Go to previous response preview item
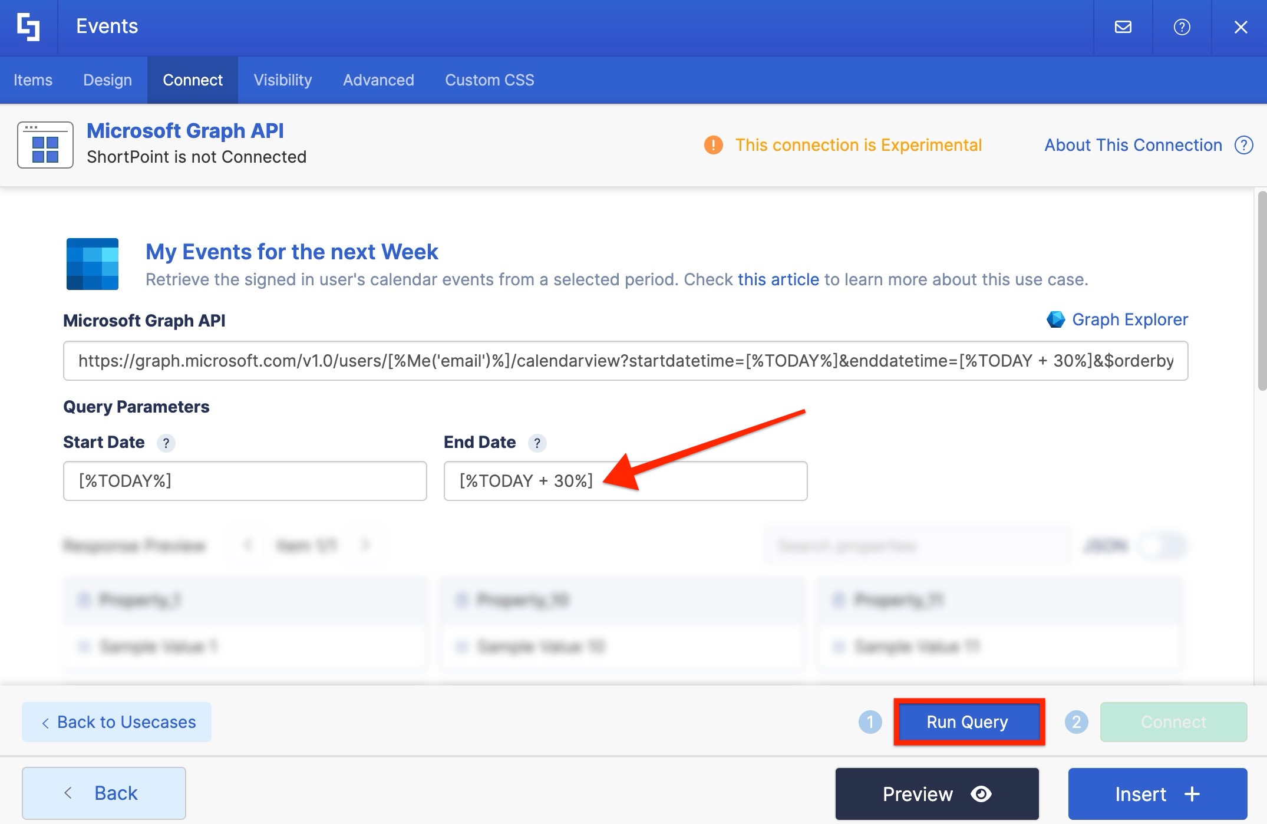The image size is (1267, 824). (x=248, y=545)
